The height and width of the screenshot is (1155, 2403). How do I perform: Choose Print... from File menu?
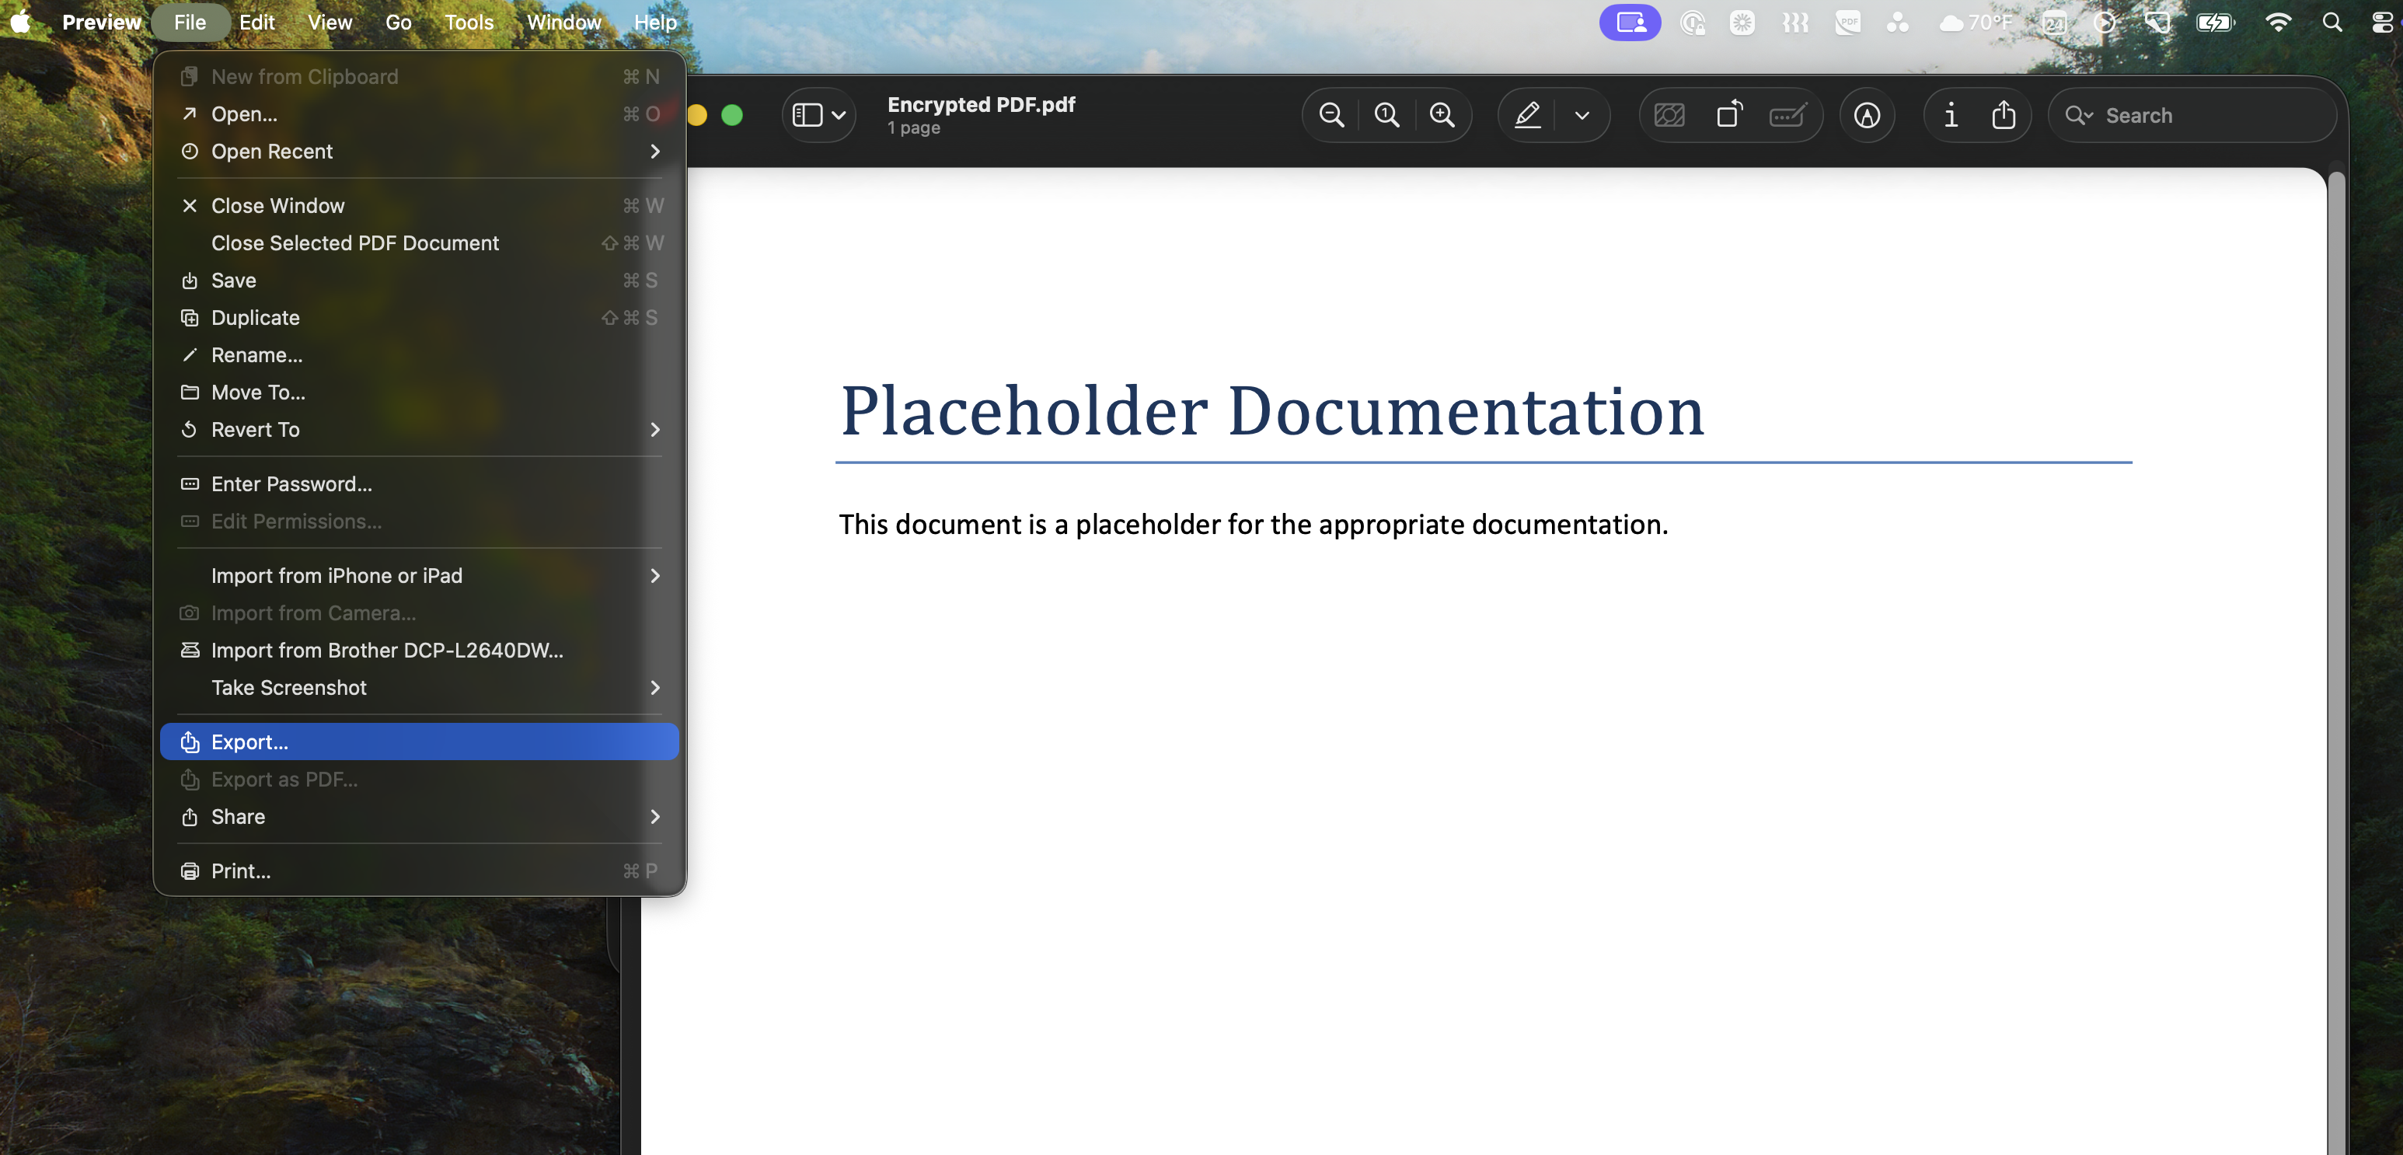click(x=241, y=871)
